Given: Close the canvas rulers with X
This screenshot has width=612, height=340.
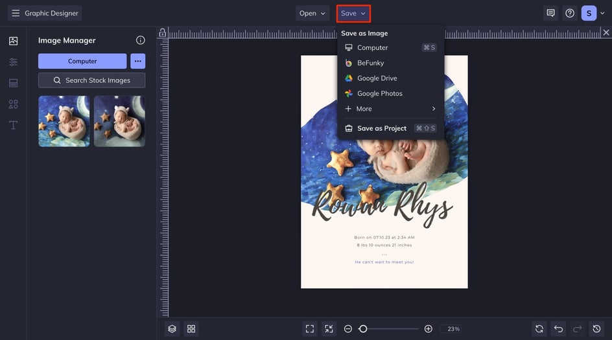Looking at the screenshot, I should coord(606,33).
